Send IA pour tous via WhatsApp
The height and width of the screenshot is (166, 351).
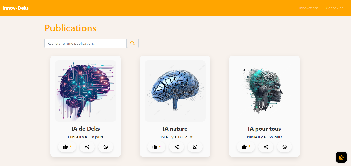[284, 147]
